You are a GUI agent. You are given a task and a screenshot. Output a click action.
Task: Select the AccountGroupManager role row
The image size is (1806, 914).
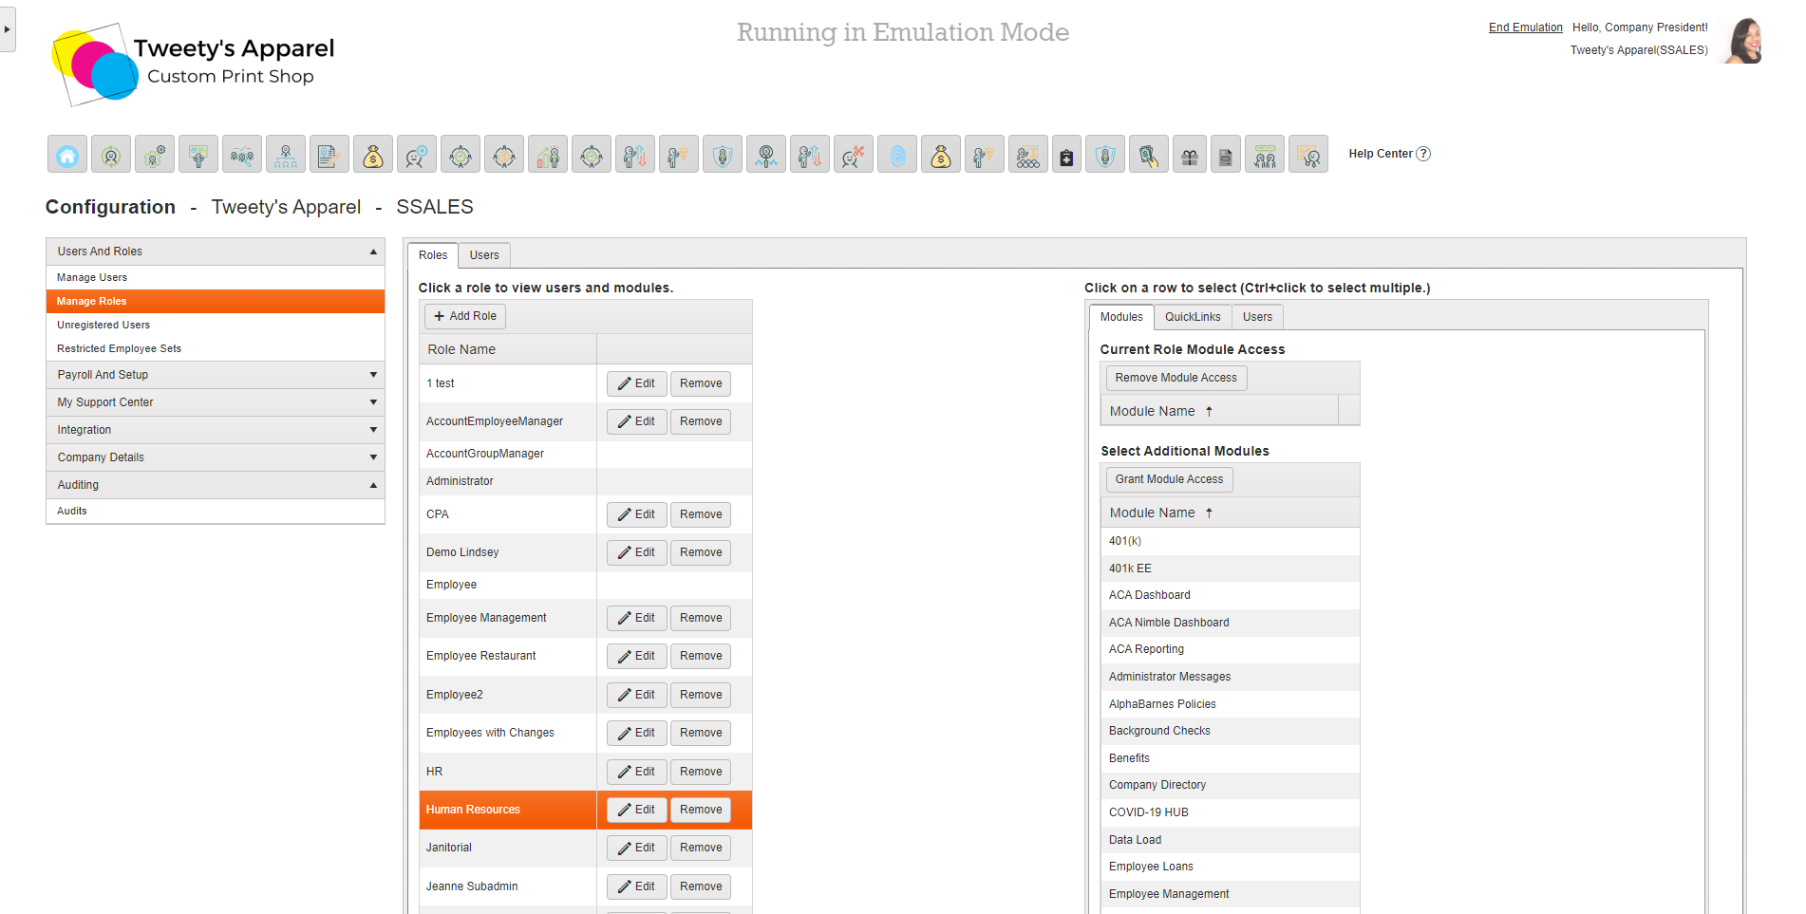pyautogui.click(x=586, y=454)
